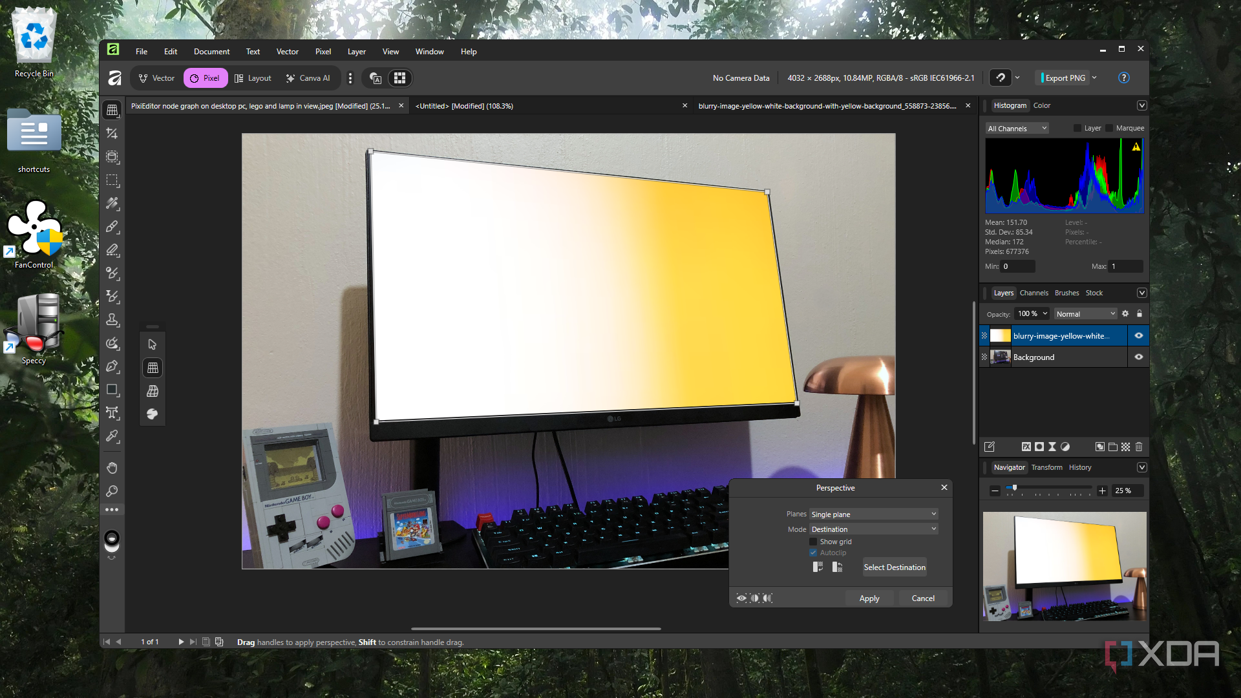
Task: Delete selected layer with trash icon
Action: (x=1139, y=447)
